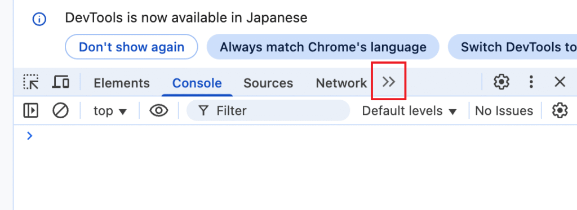
Task: Open the Network tab
Action: click(341, 83)
